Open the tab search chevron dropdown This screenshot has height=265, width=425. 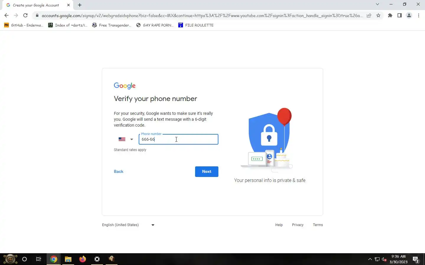click(377, 4)
